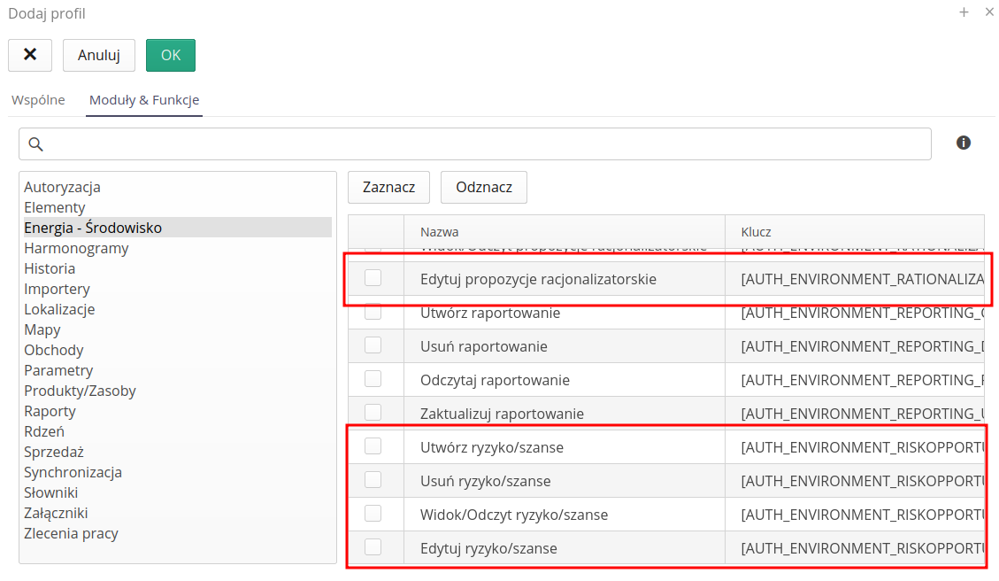The image size is (999, 581).
Task: Click the Odznacz button
Action: (x=484, y=187)
